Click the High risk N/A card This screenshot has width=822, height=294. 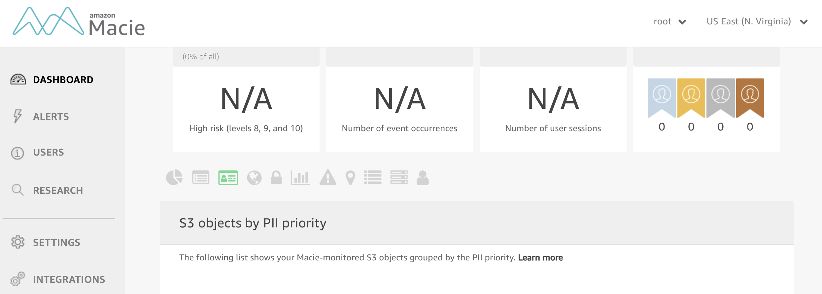point(246,109)
